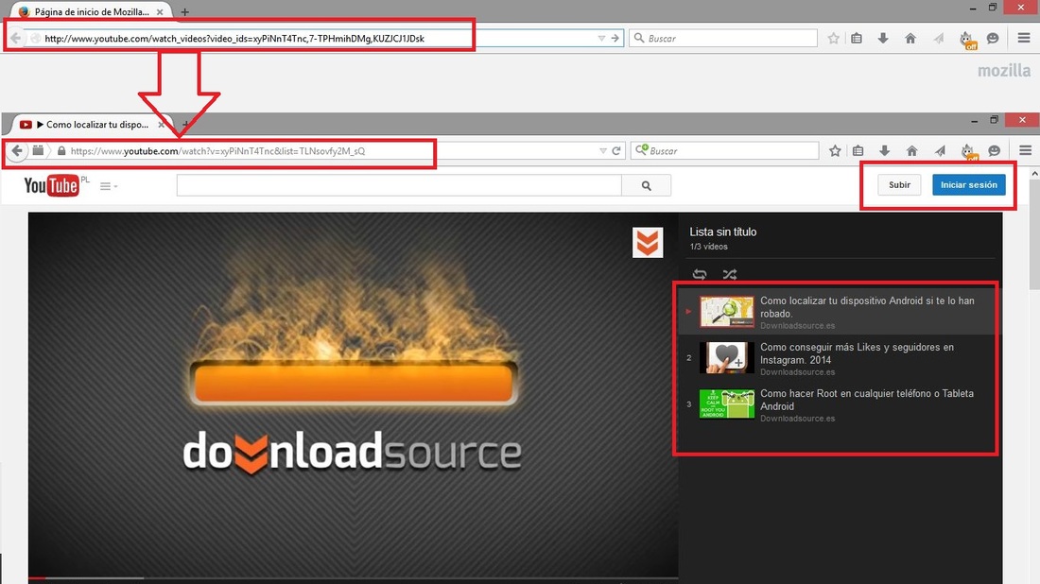
Task: Open 'Como localizar tu dispositivo Android' playlist video
Action: [x=839, y=312]
